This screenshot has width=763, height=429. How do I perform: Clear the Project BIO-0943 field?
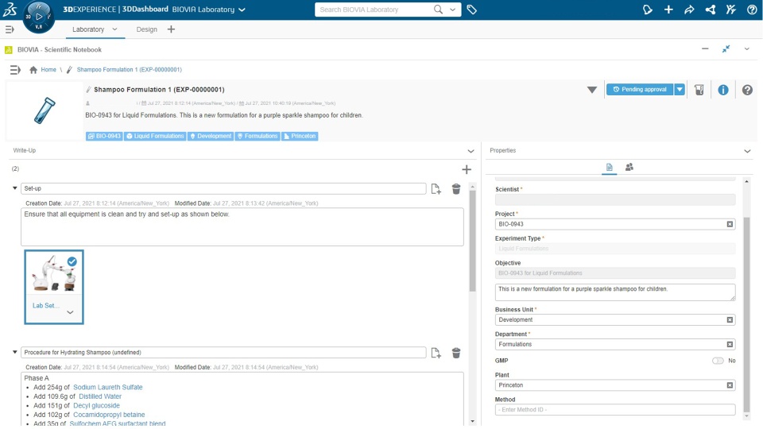[730, 224]
